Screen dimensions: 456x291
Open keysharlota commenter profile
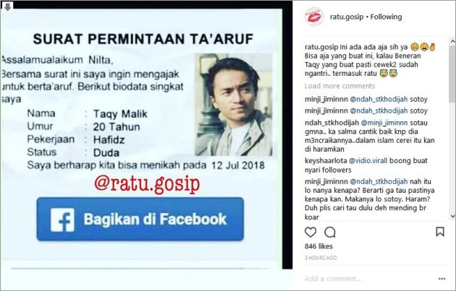326,160
